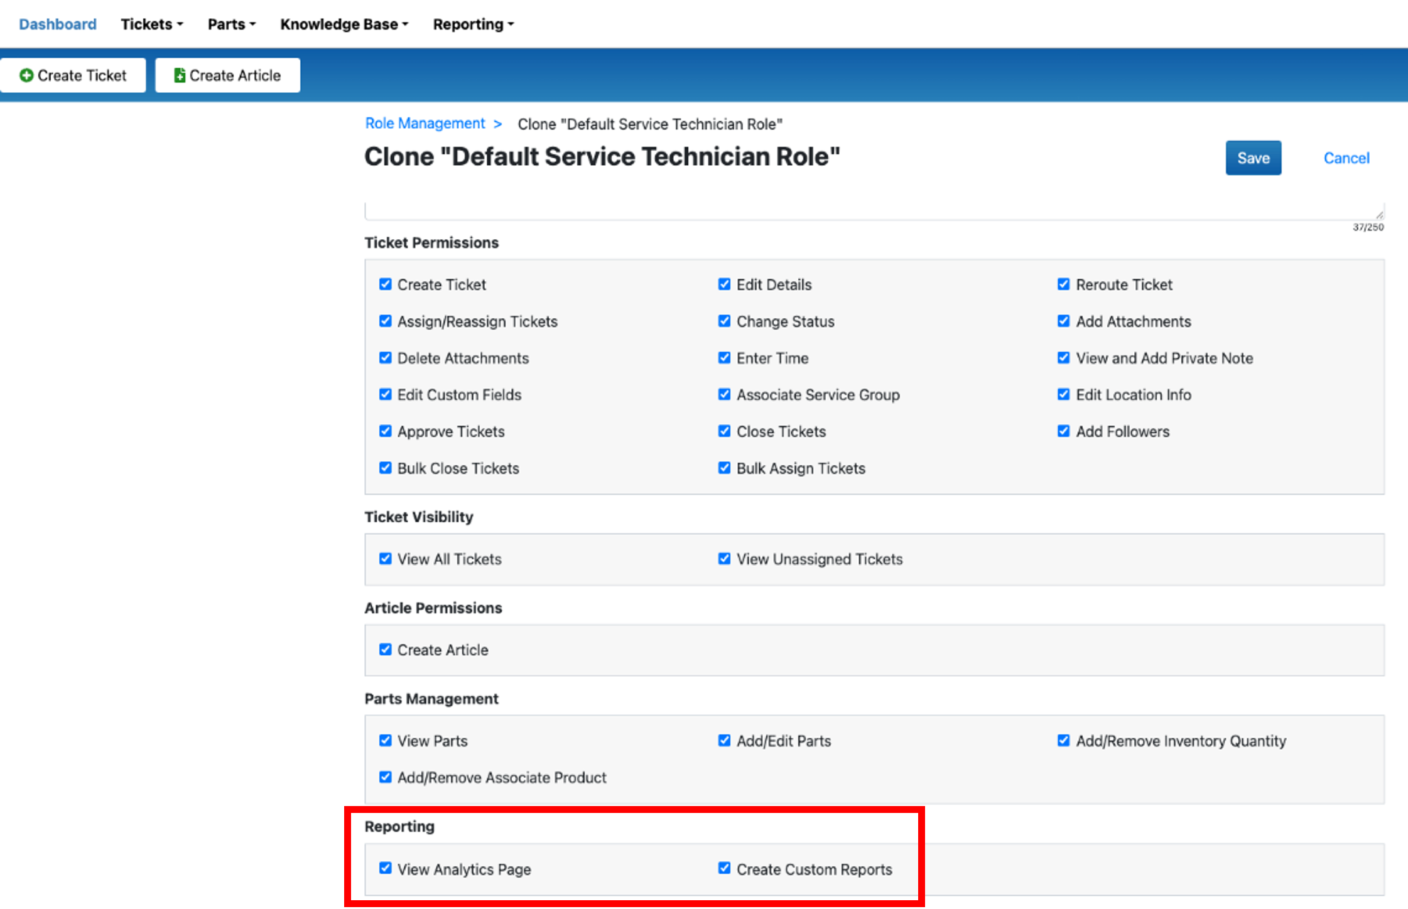1408x909 pixels.
Task: Open the Role Management breadcrumb link
Action: (425, 124)
